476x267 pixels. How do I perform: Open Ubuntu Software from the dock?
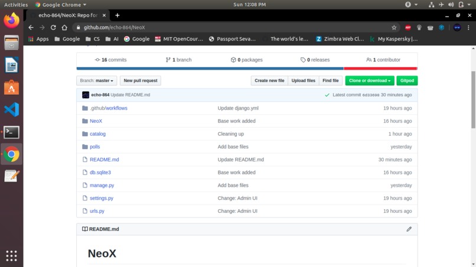[x=12, y=87]
